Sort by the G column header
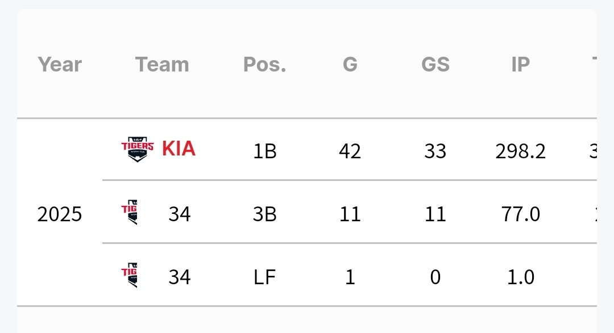This screenshot has height=333, width=614. tap(350, 65)
